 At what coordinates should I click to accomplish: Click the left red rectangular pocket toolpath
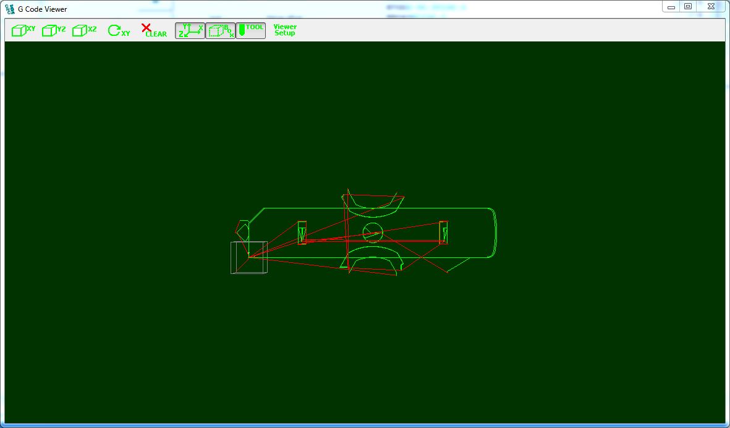coord(302,233)
